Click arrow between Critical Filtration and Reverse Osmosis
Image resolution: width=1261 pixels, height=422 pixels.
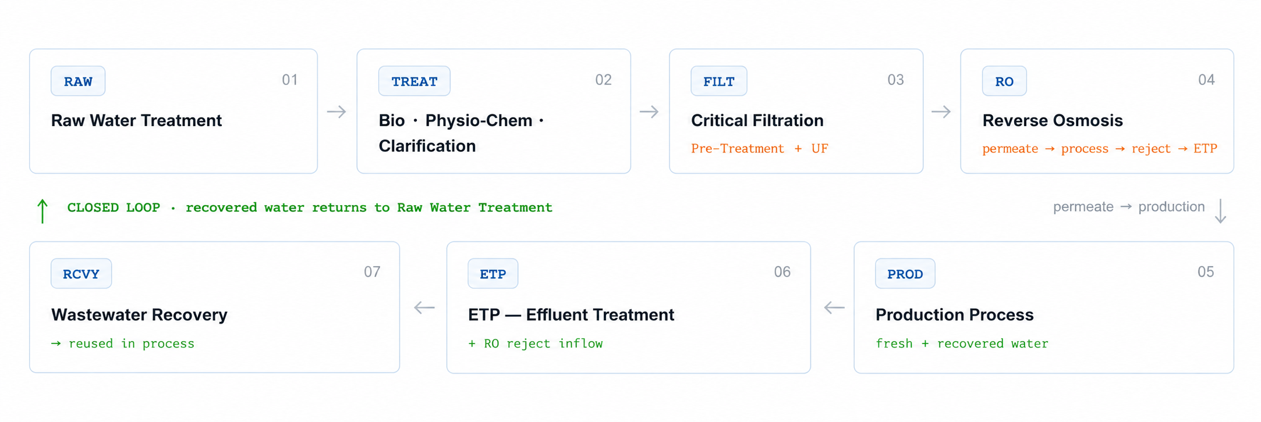[941, 112]
